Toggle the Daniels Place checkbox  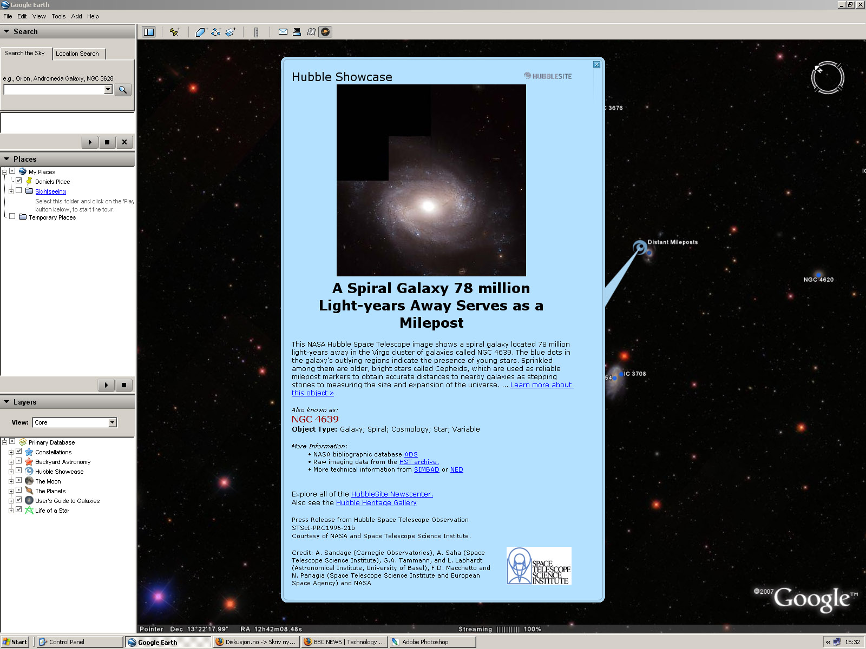point(19,181)
